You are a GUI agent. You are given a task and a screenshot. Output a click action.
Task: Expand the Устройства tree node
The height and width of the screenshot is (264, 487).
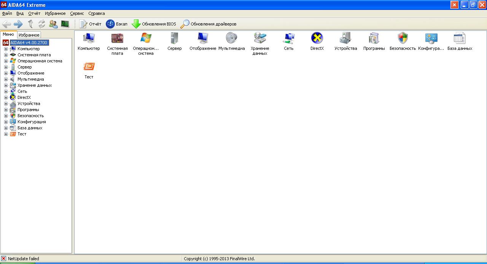[x=6, y=103]
